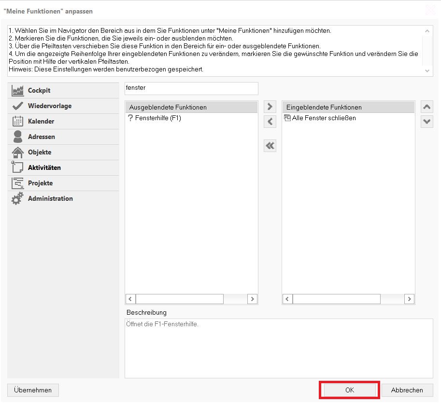441x403 pixels.
Task: Move selected function down in order
Action: [x=427, y=122]
